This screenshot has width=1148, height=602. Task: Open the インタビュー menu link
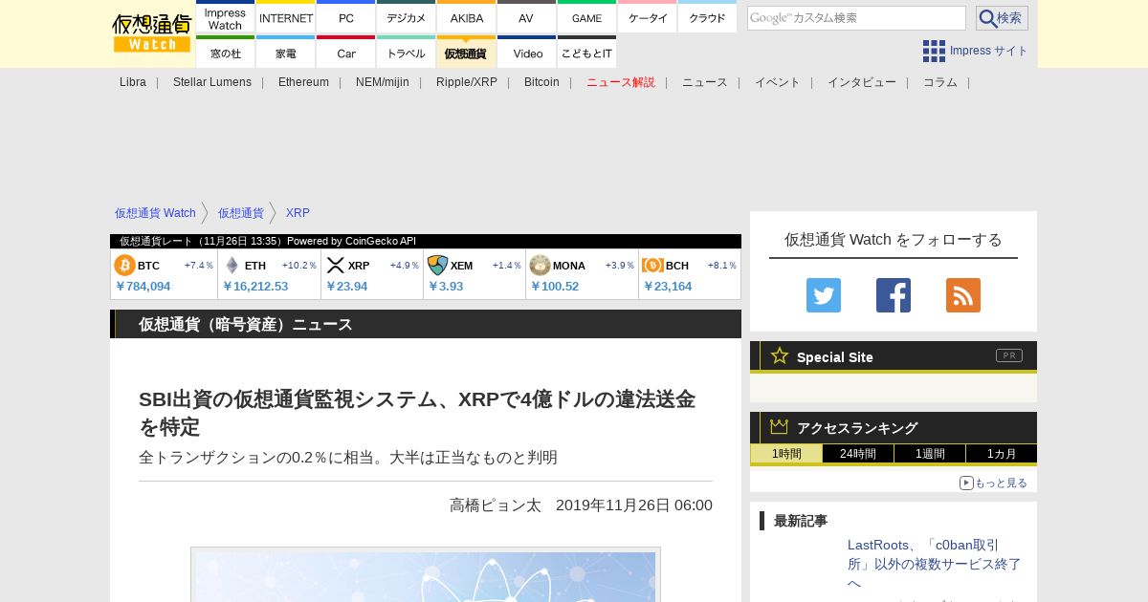862,82
